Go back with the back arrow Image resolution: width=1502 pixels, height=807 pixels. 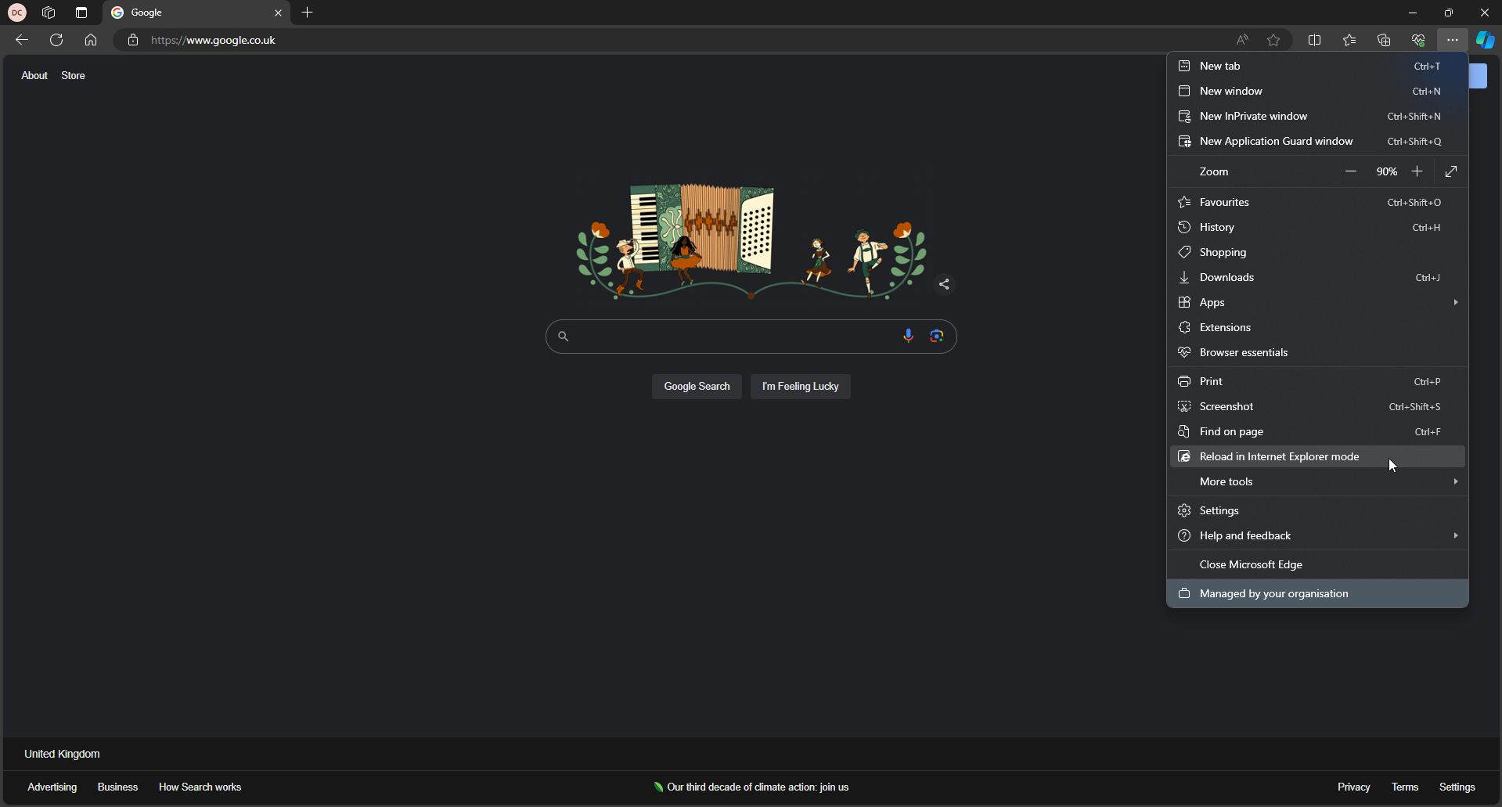tap(22, 40)
